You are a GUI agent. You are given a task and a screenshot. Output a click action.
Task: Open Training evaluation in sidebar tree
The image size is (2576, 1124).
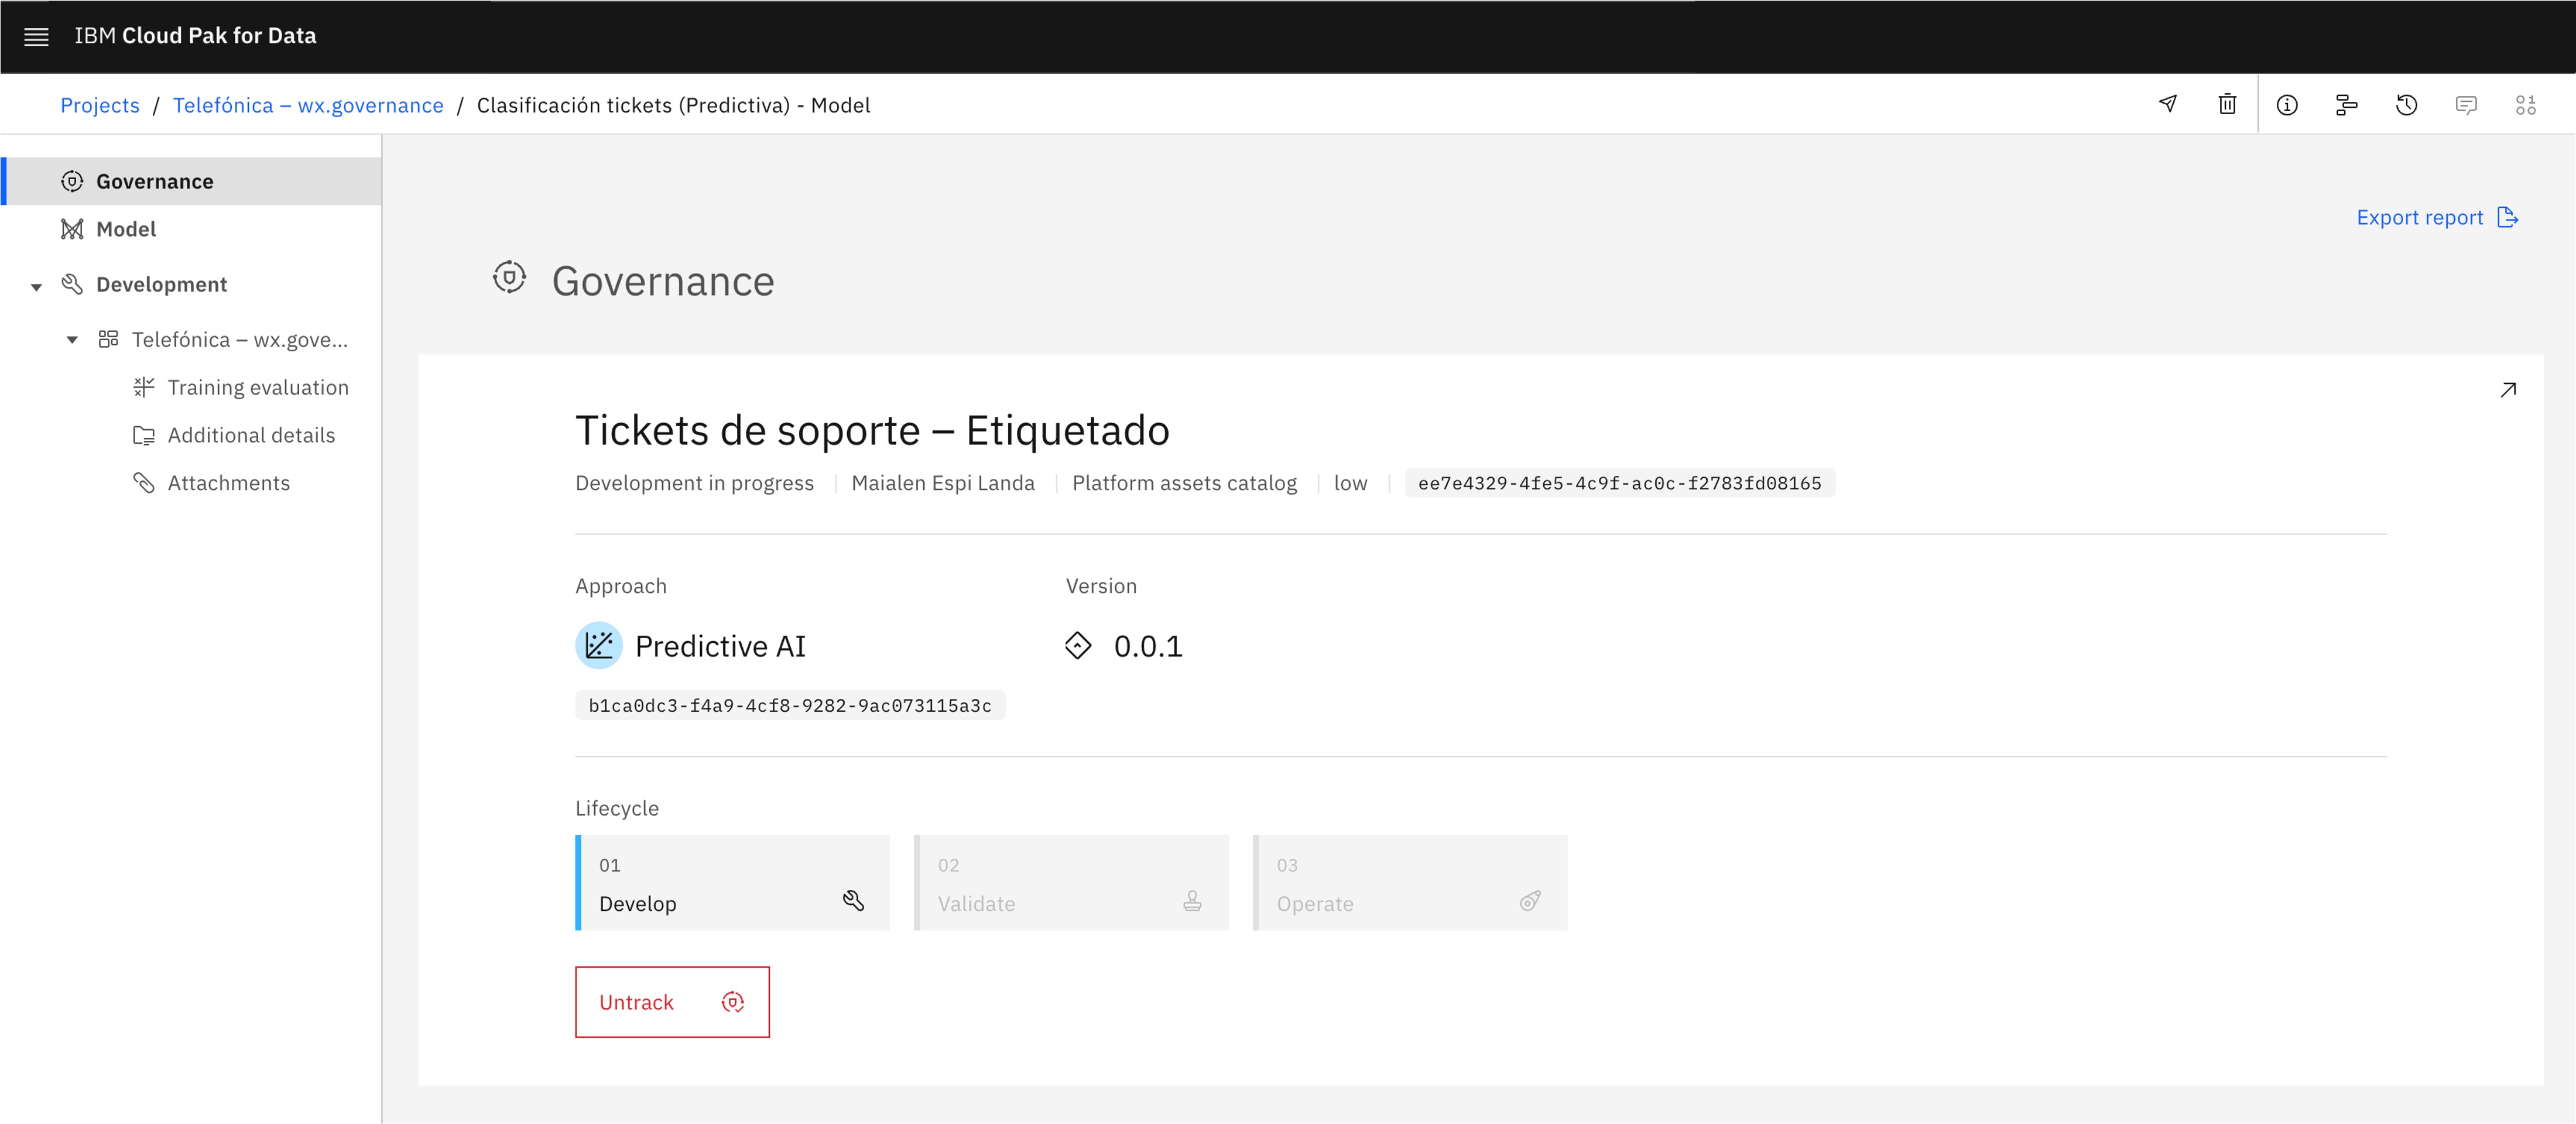[258, 387]
